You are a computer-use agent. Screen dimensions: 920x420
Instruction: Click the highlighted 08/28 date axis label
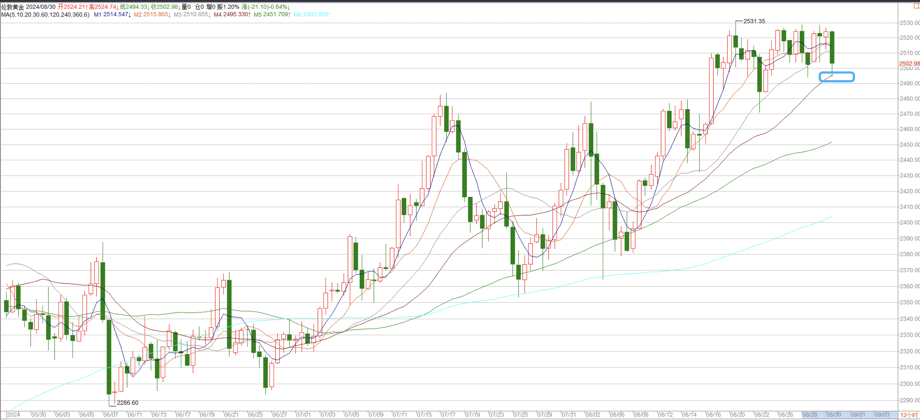pos(810,415)
